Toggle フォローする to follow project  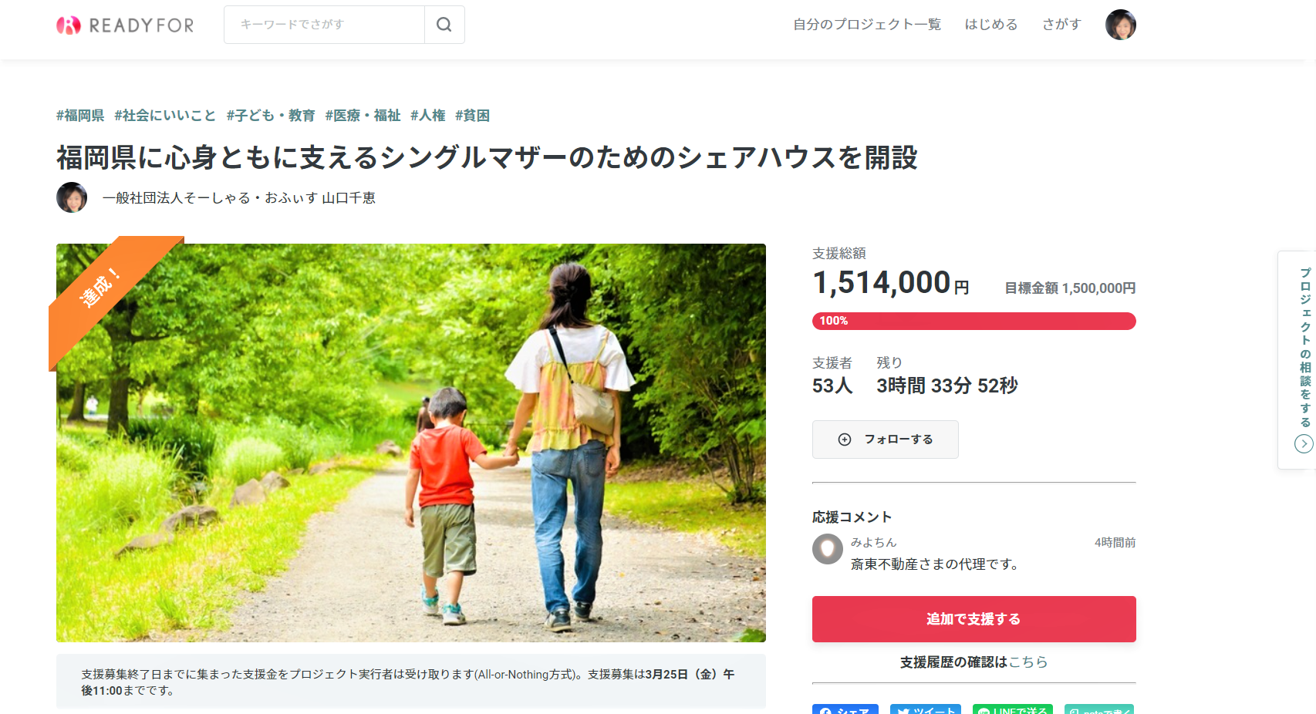tap(886, 440)
